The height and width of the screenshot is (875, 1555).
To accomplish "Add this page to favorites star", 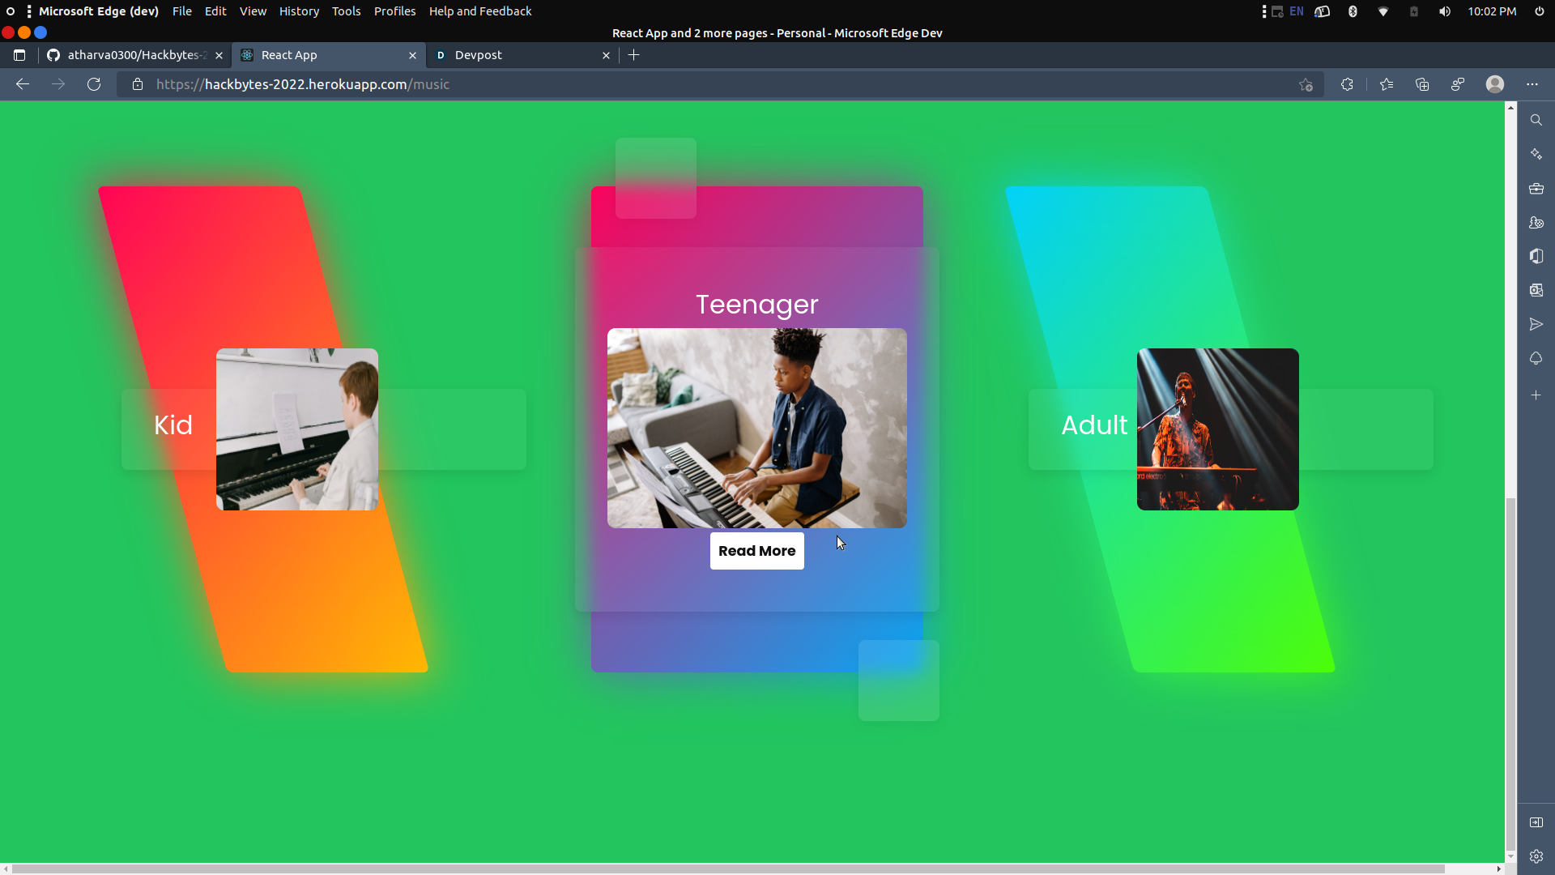I will [1306, 84].
